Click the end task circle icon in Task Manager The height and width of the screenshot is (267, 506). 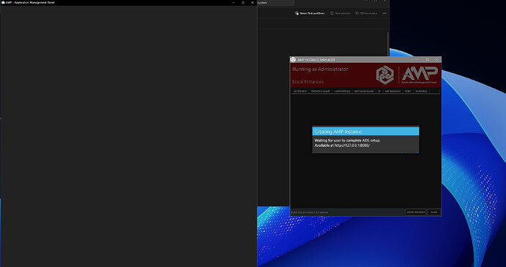coord(331,13)
